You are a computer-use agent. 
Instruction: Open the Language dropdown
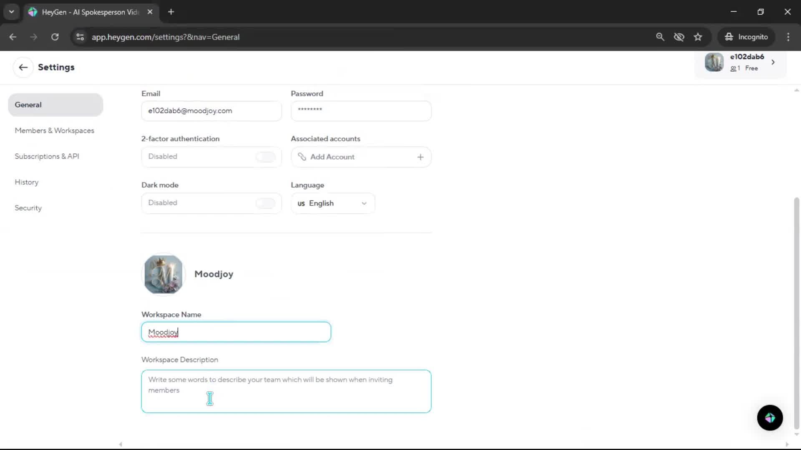click(332, 203)
